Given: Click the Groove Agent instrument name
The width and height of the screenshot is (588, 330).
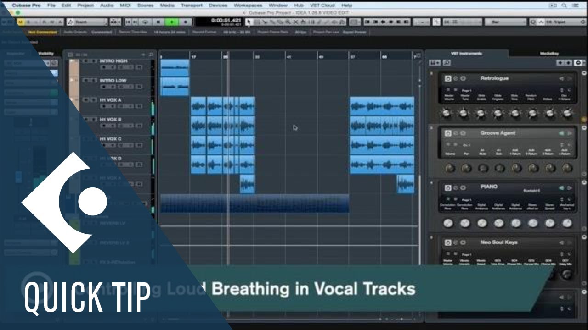Looking at the screenshot, I should point(498,133).
